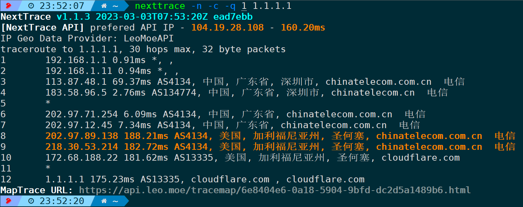Click the nexttrace command text
The image size is (523, 207).
pyautogui.click(x=160, y=6)
